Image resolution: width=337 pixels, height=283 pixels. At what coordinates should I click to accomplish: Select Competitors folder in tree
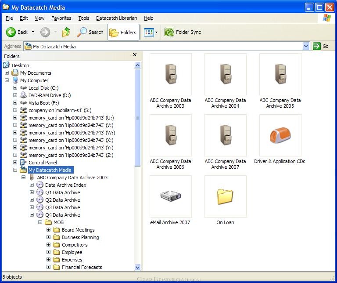point(75,245)
